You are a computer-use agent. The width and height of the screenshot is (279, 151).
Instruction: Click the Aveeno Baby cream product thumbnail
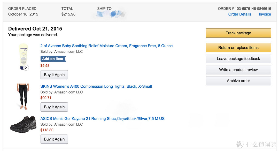pos(24,56)
